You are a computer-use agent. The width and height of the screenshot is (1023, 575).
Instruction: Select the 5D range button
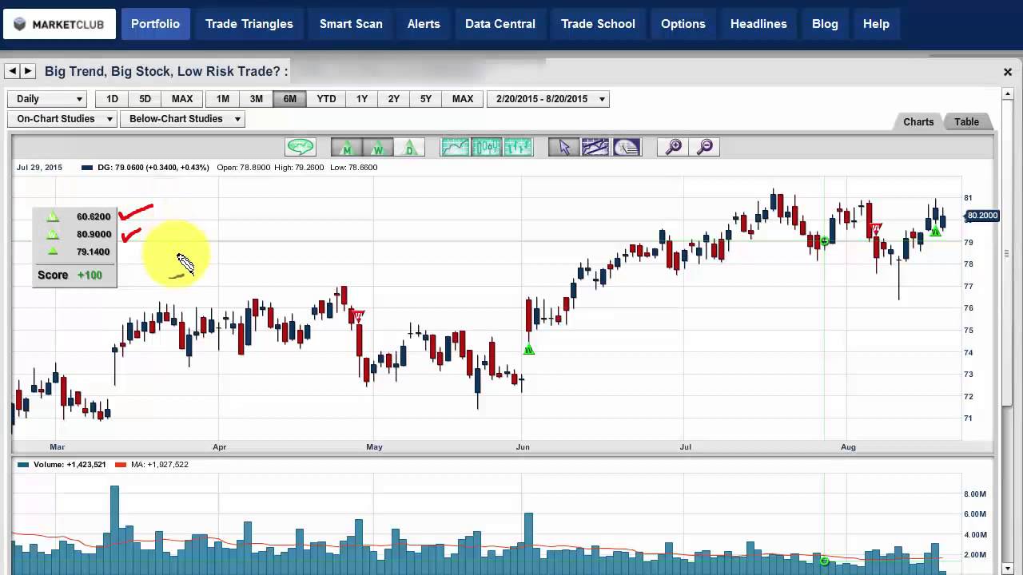145,99
